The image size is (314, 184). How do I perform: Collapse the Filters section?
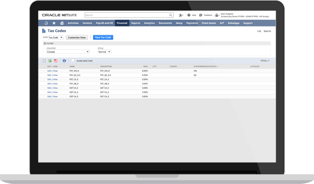(45, 43)
